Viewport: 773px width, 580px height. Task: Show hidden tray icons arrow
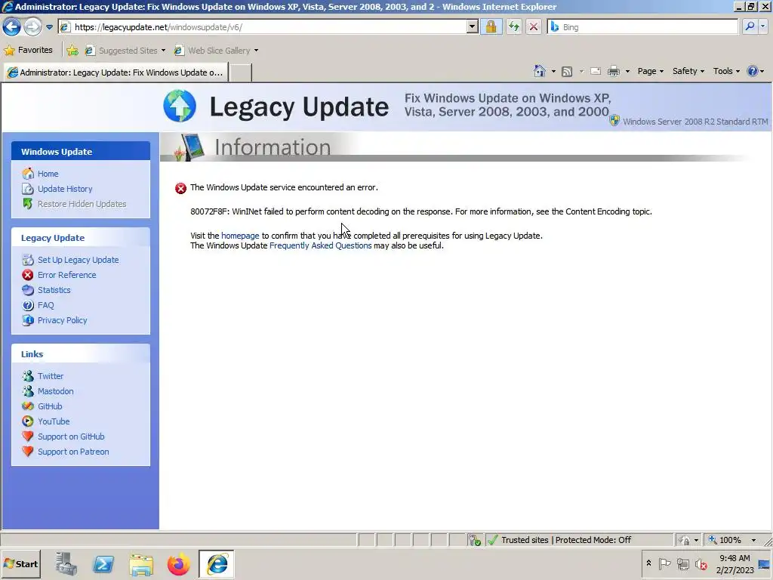coord(648,563)
